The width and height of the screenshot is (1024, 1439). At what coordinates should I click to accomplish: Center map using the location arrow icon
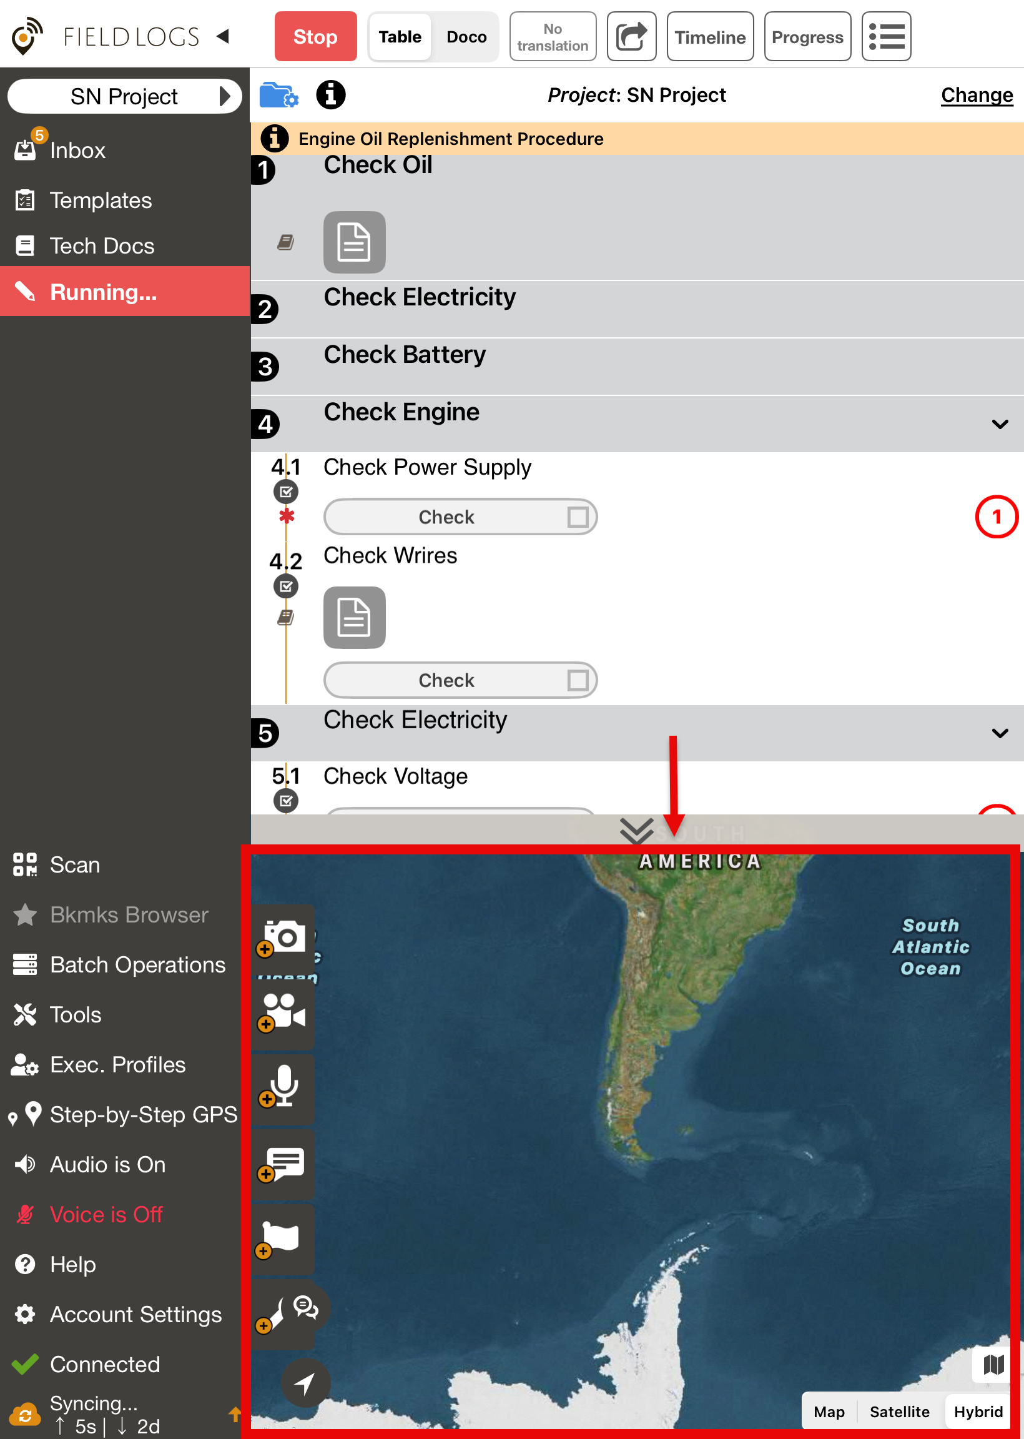(x=305, y=1383)
